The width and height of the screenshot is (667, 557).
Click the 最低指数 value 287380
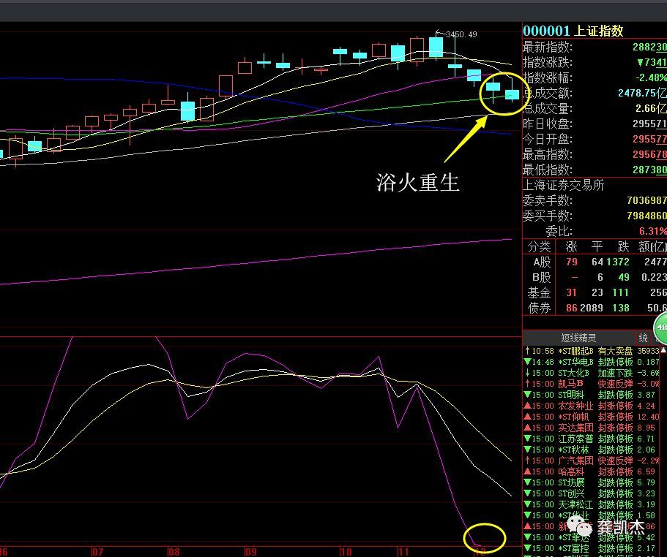click(649, 170)
